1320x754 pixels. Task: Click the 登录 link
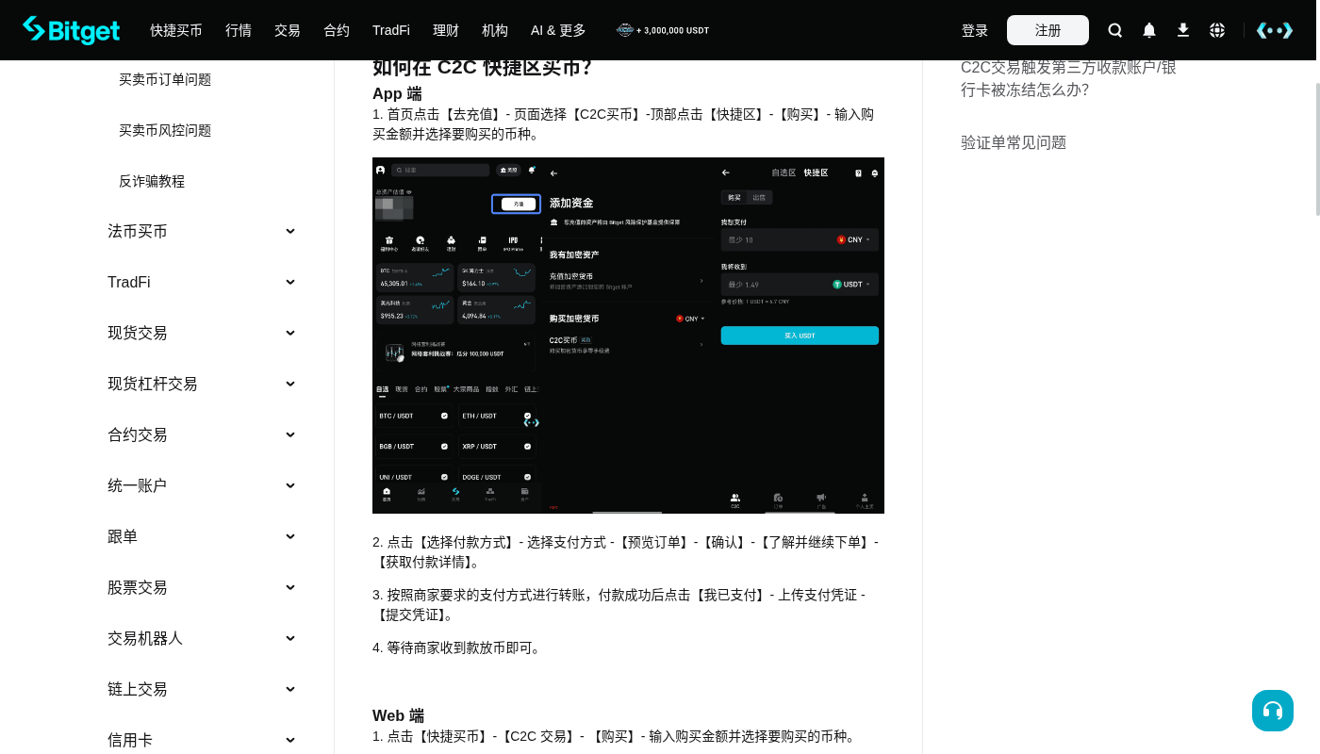coord(975,30)
